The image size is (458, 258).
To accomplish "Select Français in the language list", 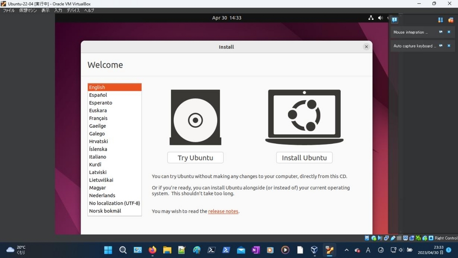I will pos(114,118).
